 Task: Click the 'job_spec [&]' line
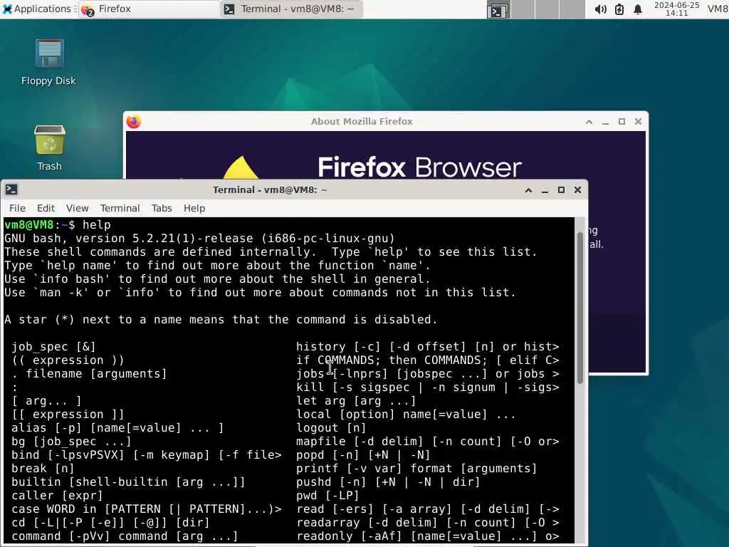(54, 347)
